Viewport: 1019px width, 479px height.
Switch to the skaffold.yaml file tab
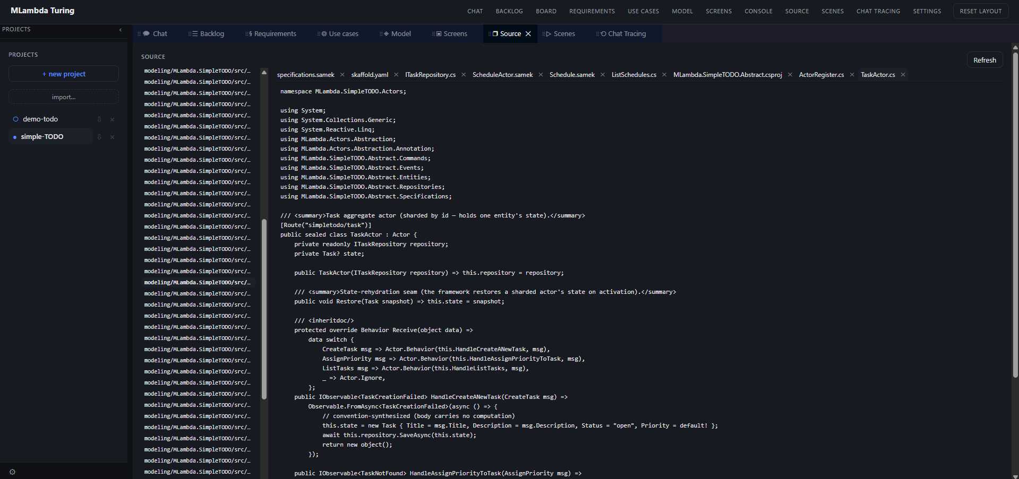[x=370, y=75]
